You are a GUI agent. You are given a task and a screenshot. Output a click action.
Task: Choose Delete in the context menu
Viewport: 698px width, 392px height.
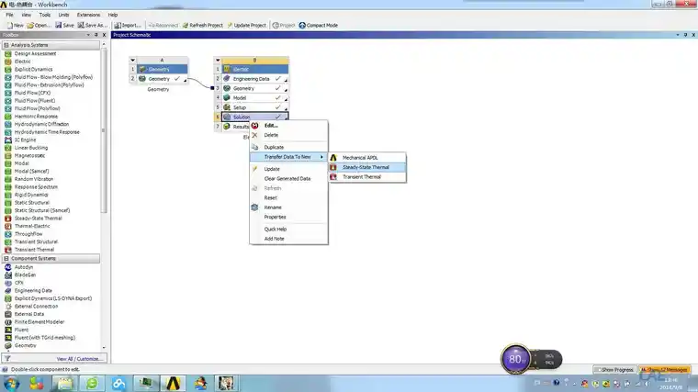[288, 135]
